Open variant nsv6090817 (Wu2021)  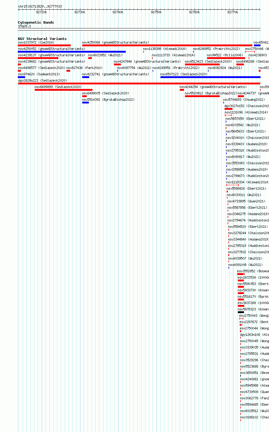pyautogui.click(x=243, y=157)
